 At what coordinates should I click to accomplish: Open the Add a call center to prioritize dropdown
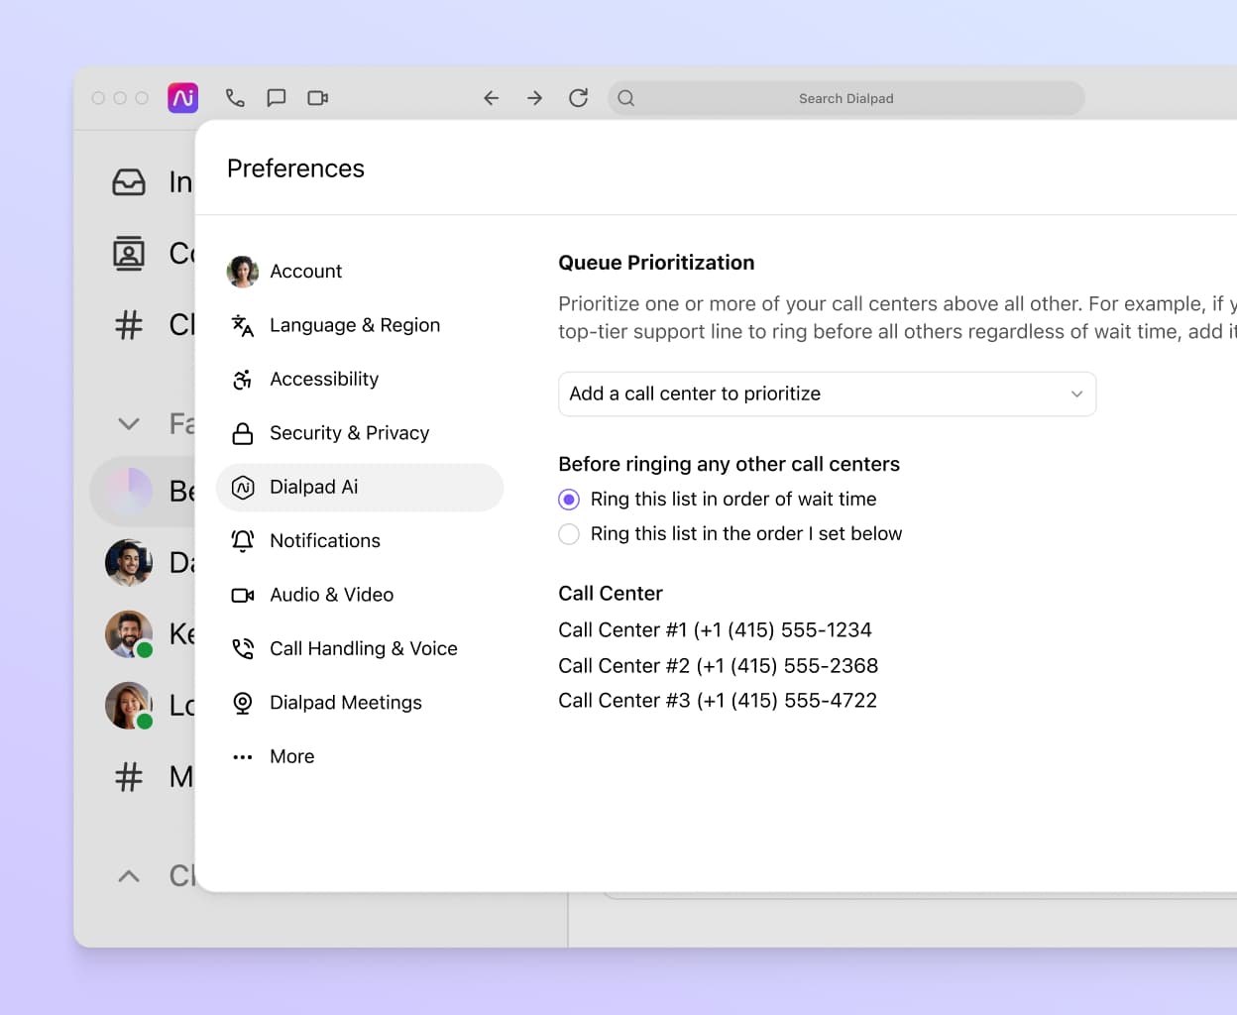click(x=828, y=394)
